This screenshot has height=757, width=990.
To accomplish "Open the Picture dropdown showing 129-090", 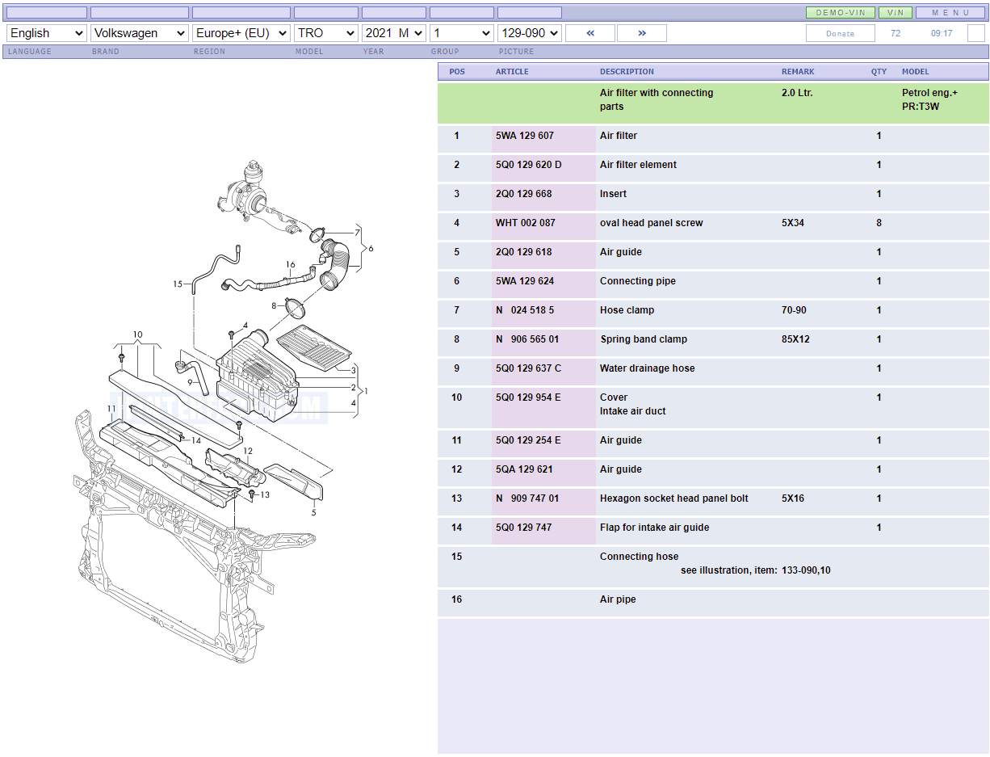I will point(529,33).
